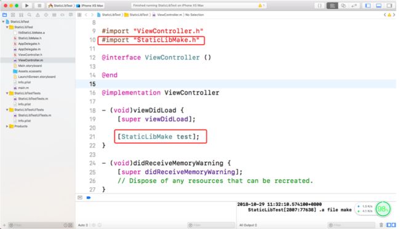The width and height of the screenshot is (400, 229).
Task: Show the Test navigator
Action: point(46,15)
